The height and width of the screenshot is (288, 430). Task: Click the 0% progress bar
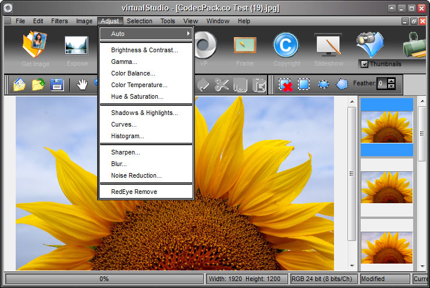[104, 279]
